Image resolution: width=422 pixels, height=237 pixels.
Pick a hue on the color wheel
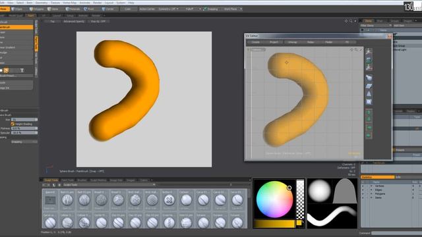(x=275, y=199)
